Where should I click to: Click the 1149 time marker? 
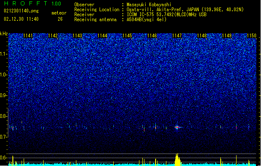pos(227,36)
